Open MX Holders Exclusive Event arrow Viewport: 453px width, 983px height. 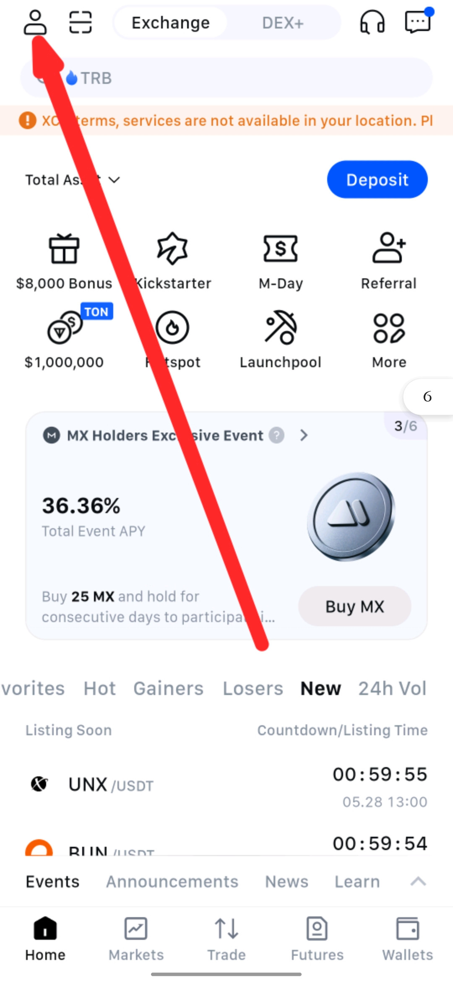[x=304, y=436]
